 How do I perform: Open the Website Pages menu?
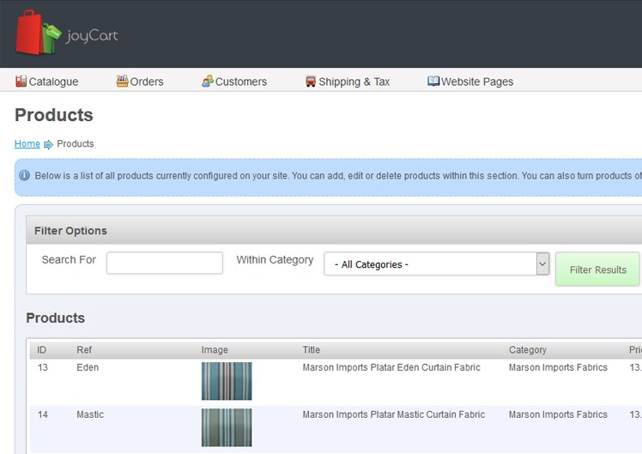click(x=476, y=82)
